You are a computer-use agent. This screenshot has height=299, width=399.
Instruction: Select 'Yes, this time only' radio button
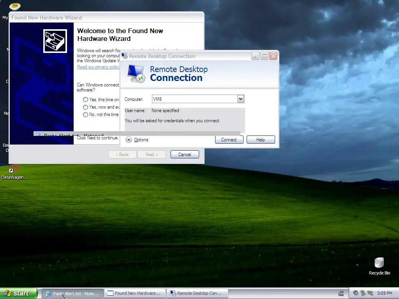pos(85,100)
